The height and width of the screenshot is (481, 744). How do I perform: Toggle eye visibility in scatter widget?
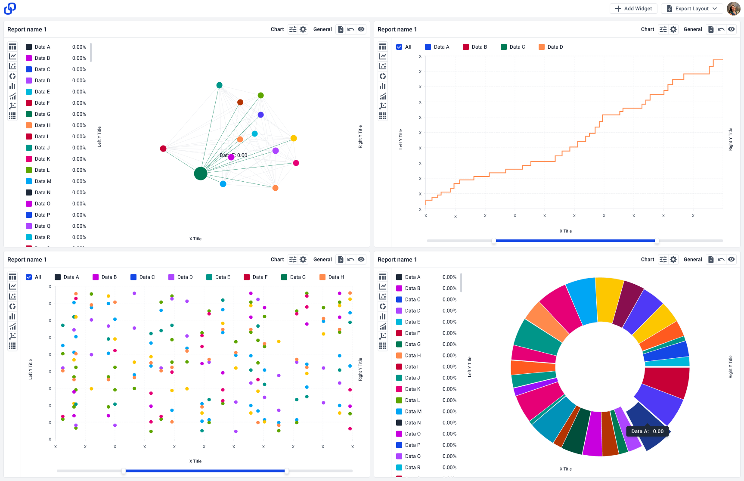361,259
